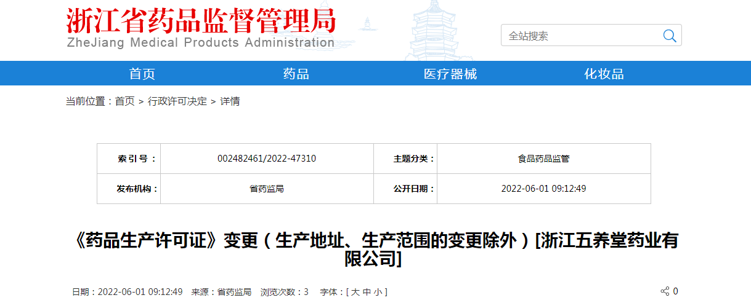The width and height of the screenshot is (751, 303).
Task: Click the share count 0
Action: (x=675, y=291)
